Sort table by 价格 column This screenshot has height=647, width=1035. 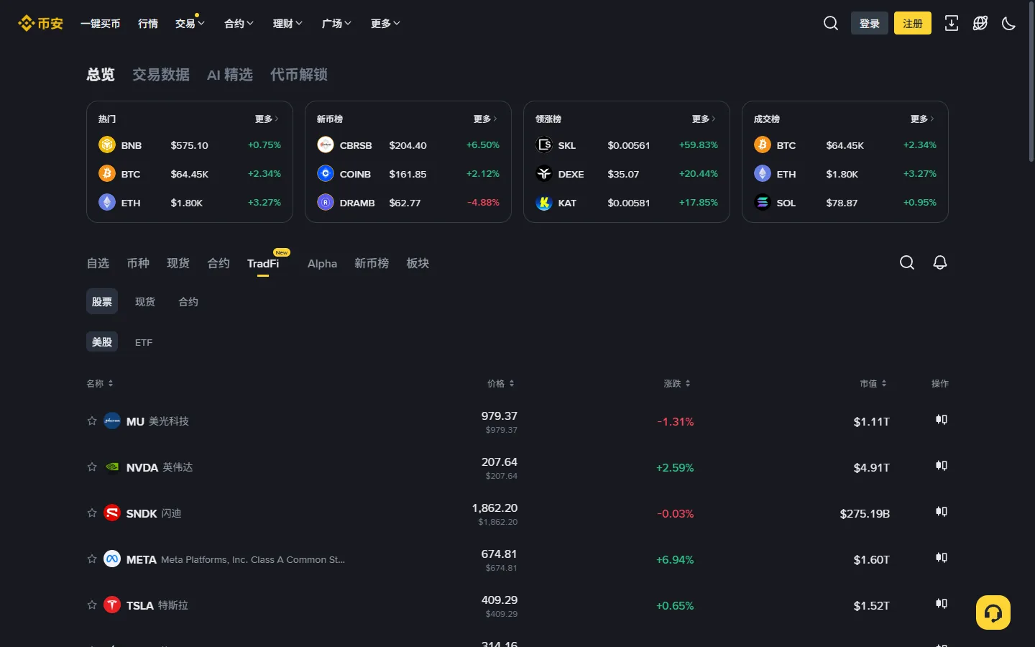tap(501, 384)
